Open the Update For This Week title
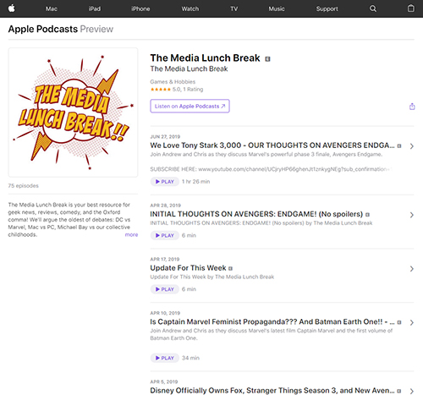 tap(188, 268)
